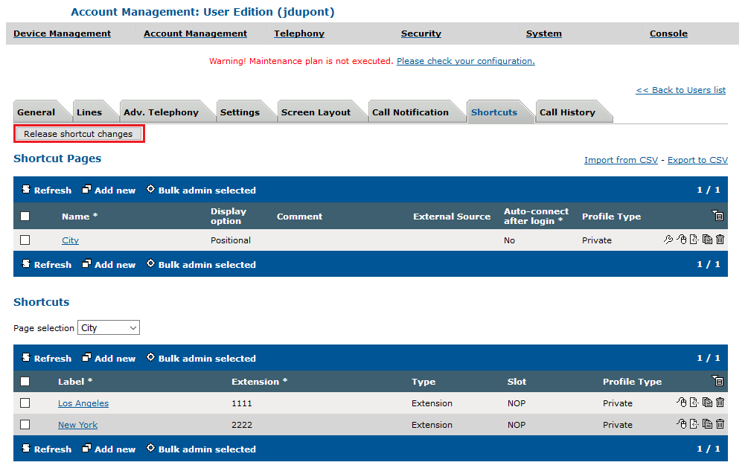748x471 pixels.
Task: Open the New York shortcut link
Action: pos(77,425)
